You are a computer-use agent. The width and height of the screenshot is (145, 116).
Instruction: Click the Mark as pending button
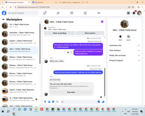click(x=60, y=33)
